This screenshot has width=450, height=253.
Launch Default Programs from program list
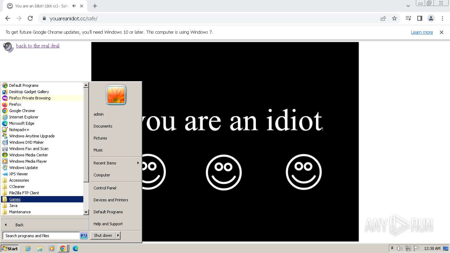click(x=42, y=85)
